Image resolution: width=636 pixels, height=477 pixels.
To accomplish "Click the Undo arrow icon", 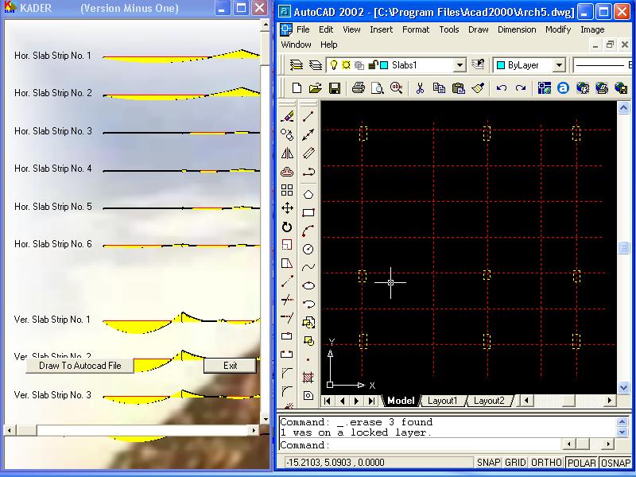I will click(502, 88).
